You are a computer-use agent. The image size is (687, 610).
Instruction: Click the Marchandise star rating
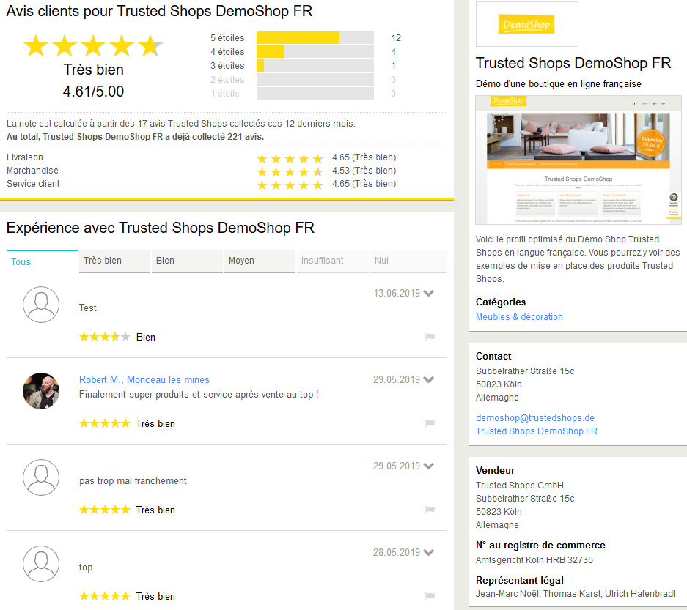(290, 171)
